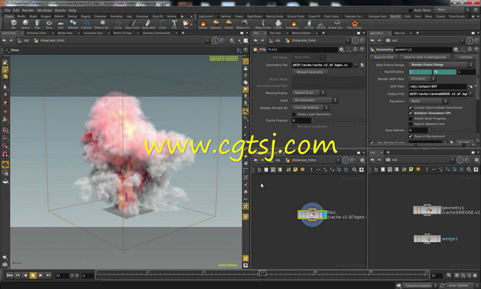This screenshot has width=481, height=289.
Task: Enable Report Network Use checkbox
Action: click(x=411, y=124)
